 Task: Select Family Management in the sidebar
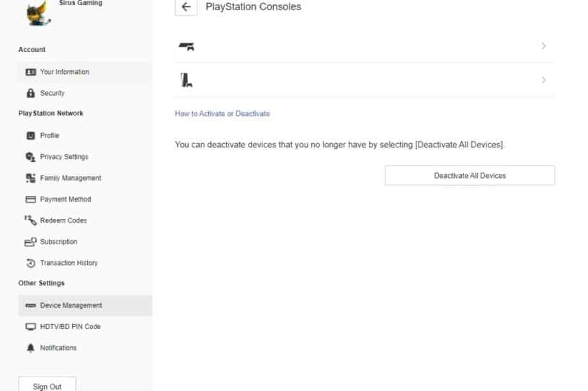[85, 178]
